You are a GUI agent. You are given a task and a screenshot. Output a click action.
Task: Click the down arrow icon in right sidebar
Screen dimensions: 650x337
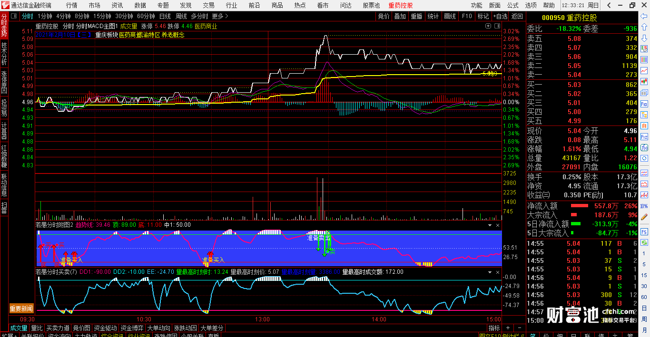[x=644, y=38]
